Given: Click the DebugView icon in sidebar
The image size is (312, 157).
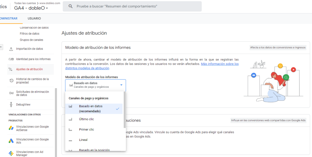Looking at the screenshot, I should 11,104.
